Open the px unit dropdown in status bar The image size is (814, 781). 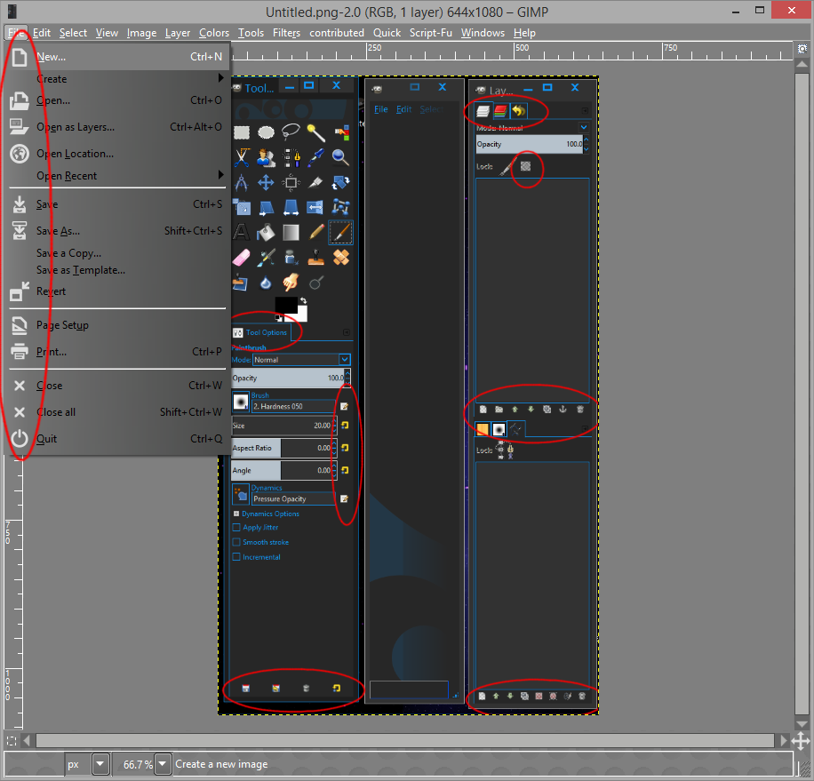(x=100, y=764)
